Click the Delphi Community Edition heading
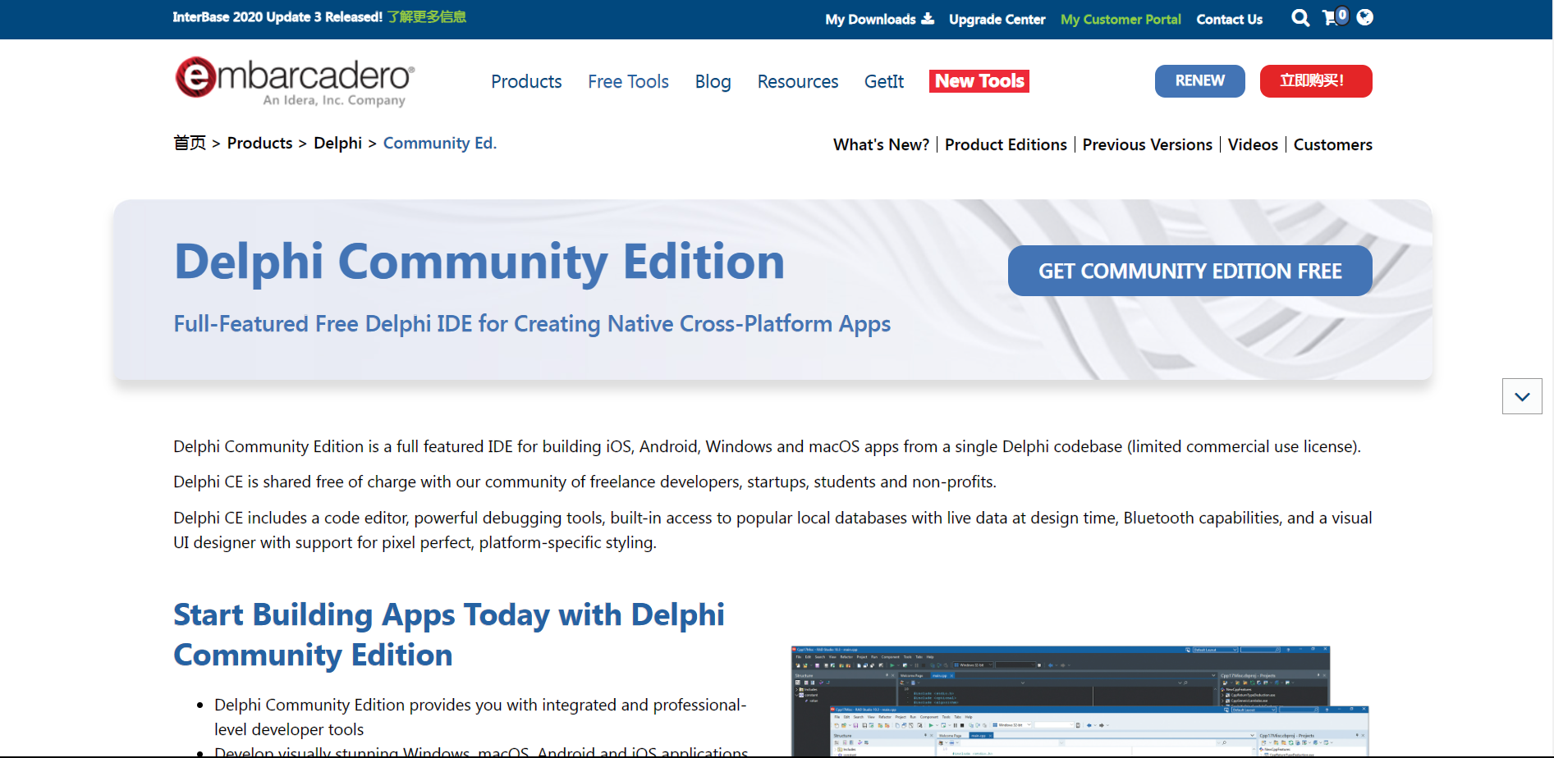 pos(479,262)
